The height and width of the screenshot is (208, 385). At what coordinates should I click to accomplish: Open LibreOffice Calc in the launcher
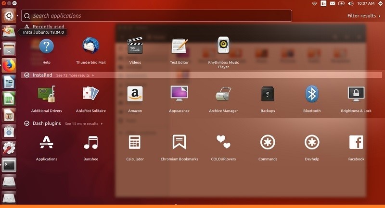tap(9, 98)
